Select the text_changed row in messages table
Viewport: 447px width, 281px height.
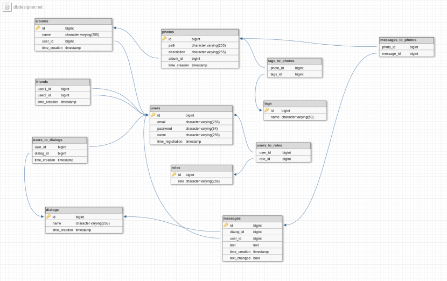240,258
